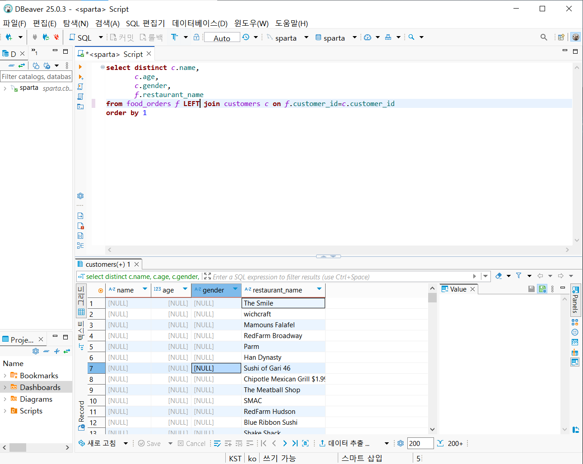Open the active database sparta dropdown
Image resolution: width=583 pixels, height=464 pixels.
(354, 37)
